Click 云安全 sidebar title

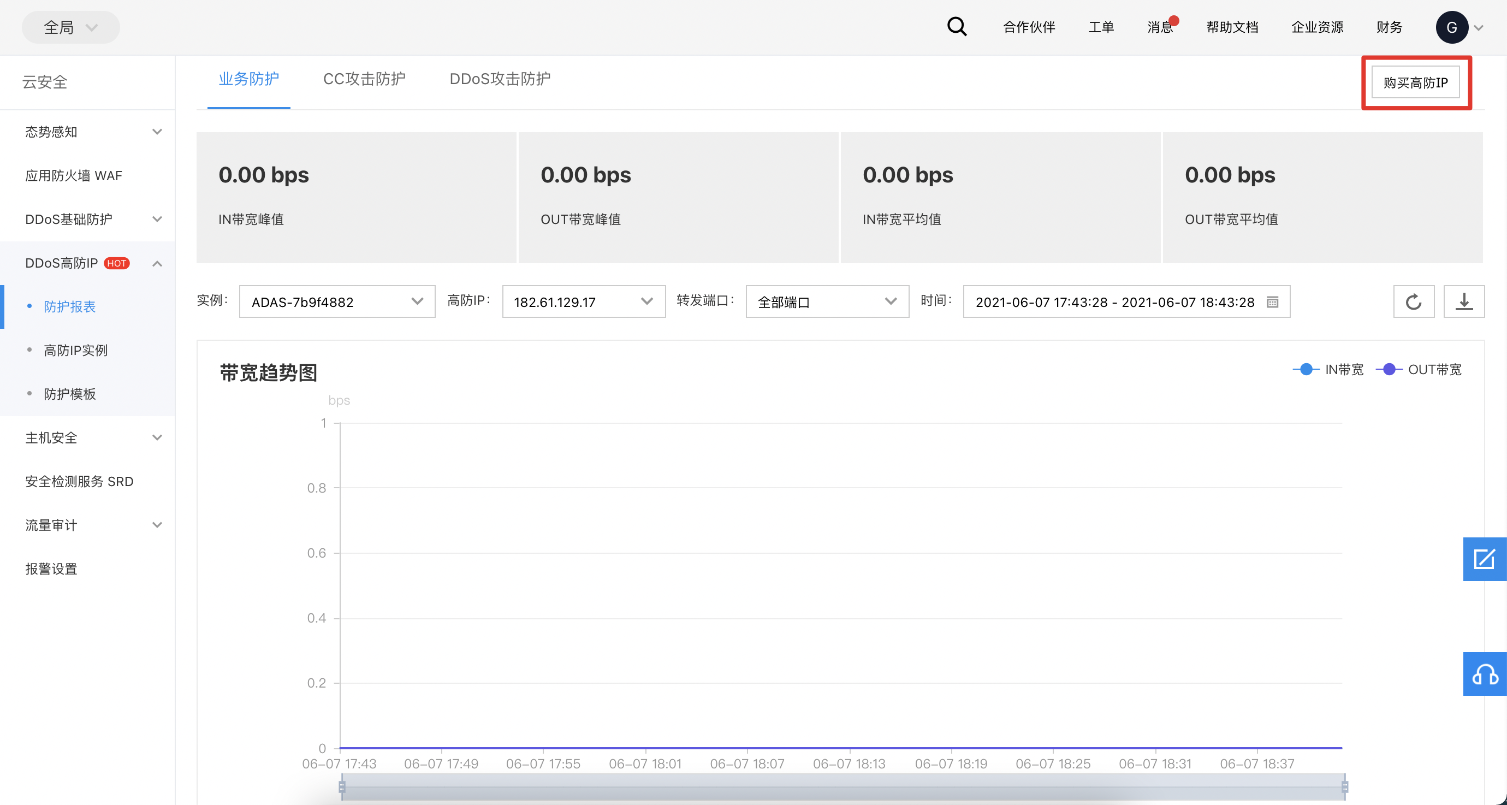44,82
